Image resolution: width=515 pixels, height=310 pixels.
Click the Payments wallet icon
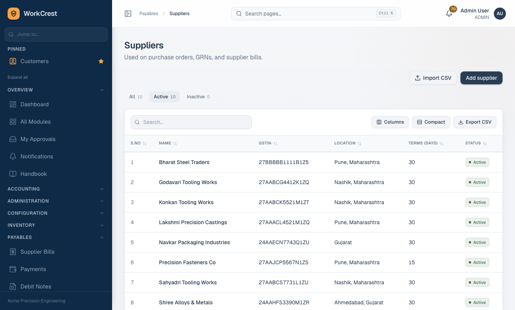13,269
